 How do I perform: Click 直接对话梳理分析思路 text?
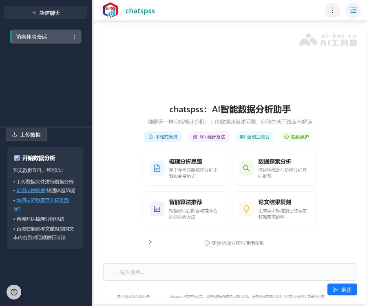40,219
